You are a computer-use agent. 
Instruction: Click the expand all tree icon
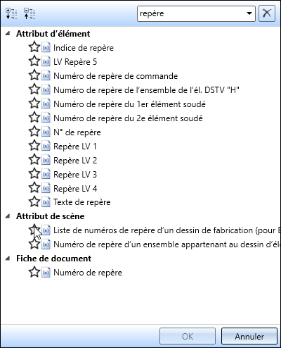pyautogui.click(x=11, y=14)
